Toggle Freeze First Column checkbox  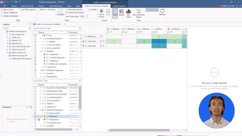coord(67,12)
